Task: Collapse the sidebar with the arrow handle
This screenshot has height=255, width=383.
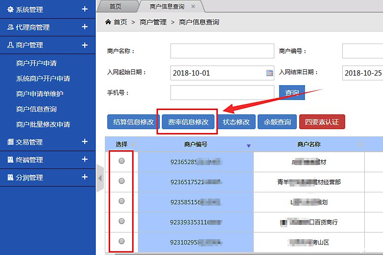Action: pos(100,178)
